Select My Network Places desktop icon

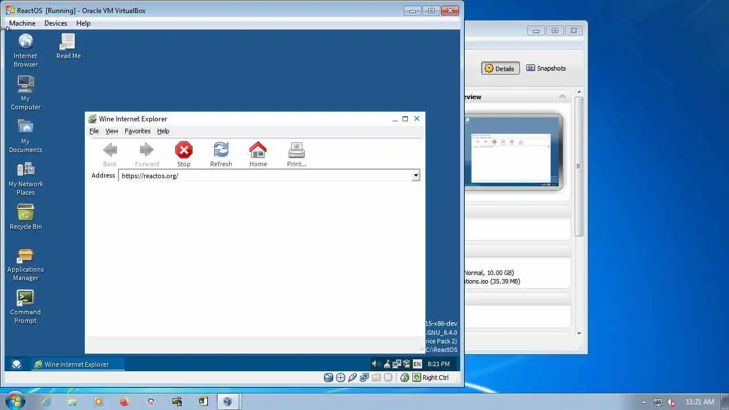click(26, 178)
